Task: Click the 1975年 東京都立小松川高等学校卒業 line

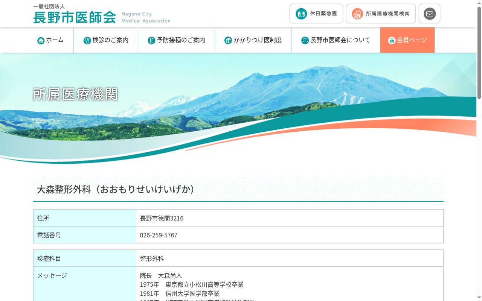Action: click(192, 284)
